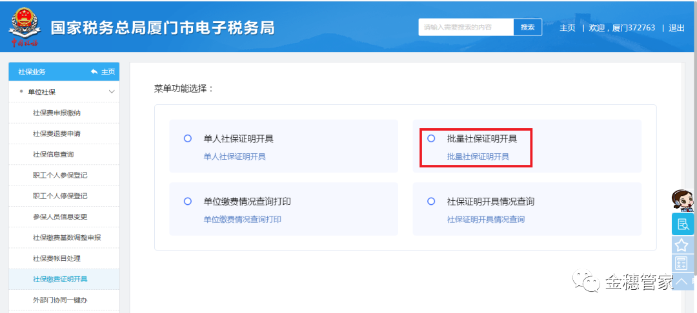
Task: Open 社保费帐目处理 in sidebar
Action: pos(64,258)
